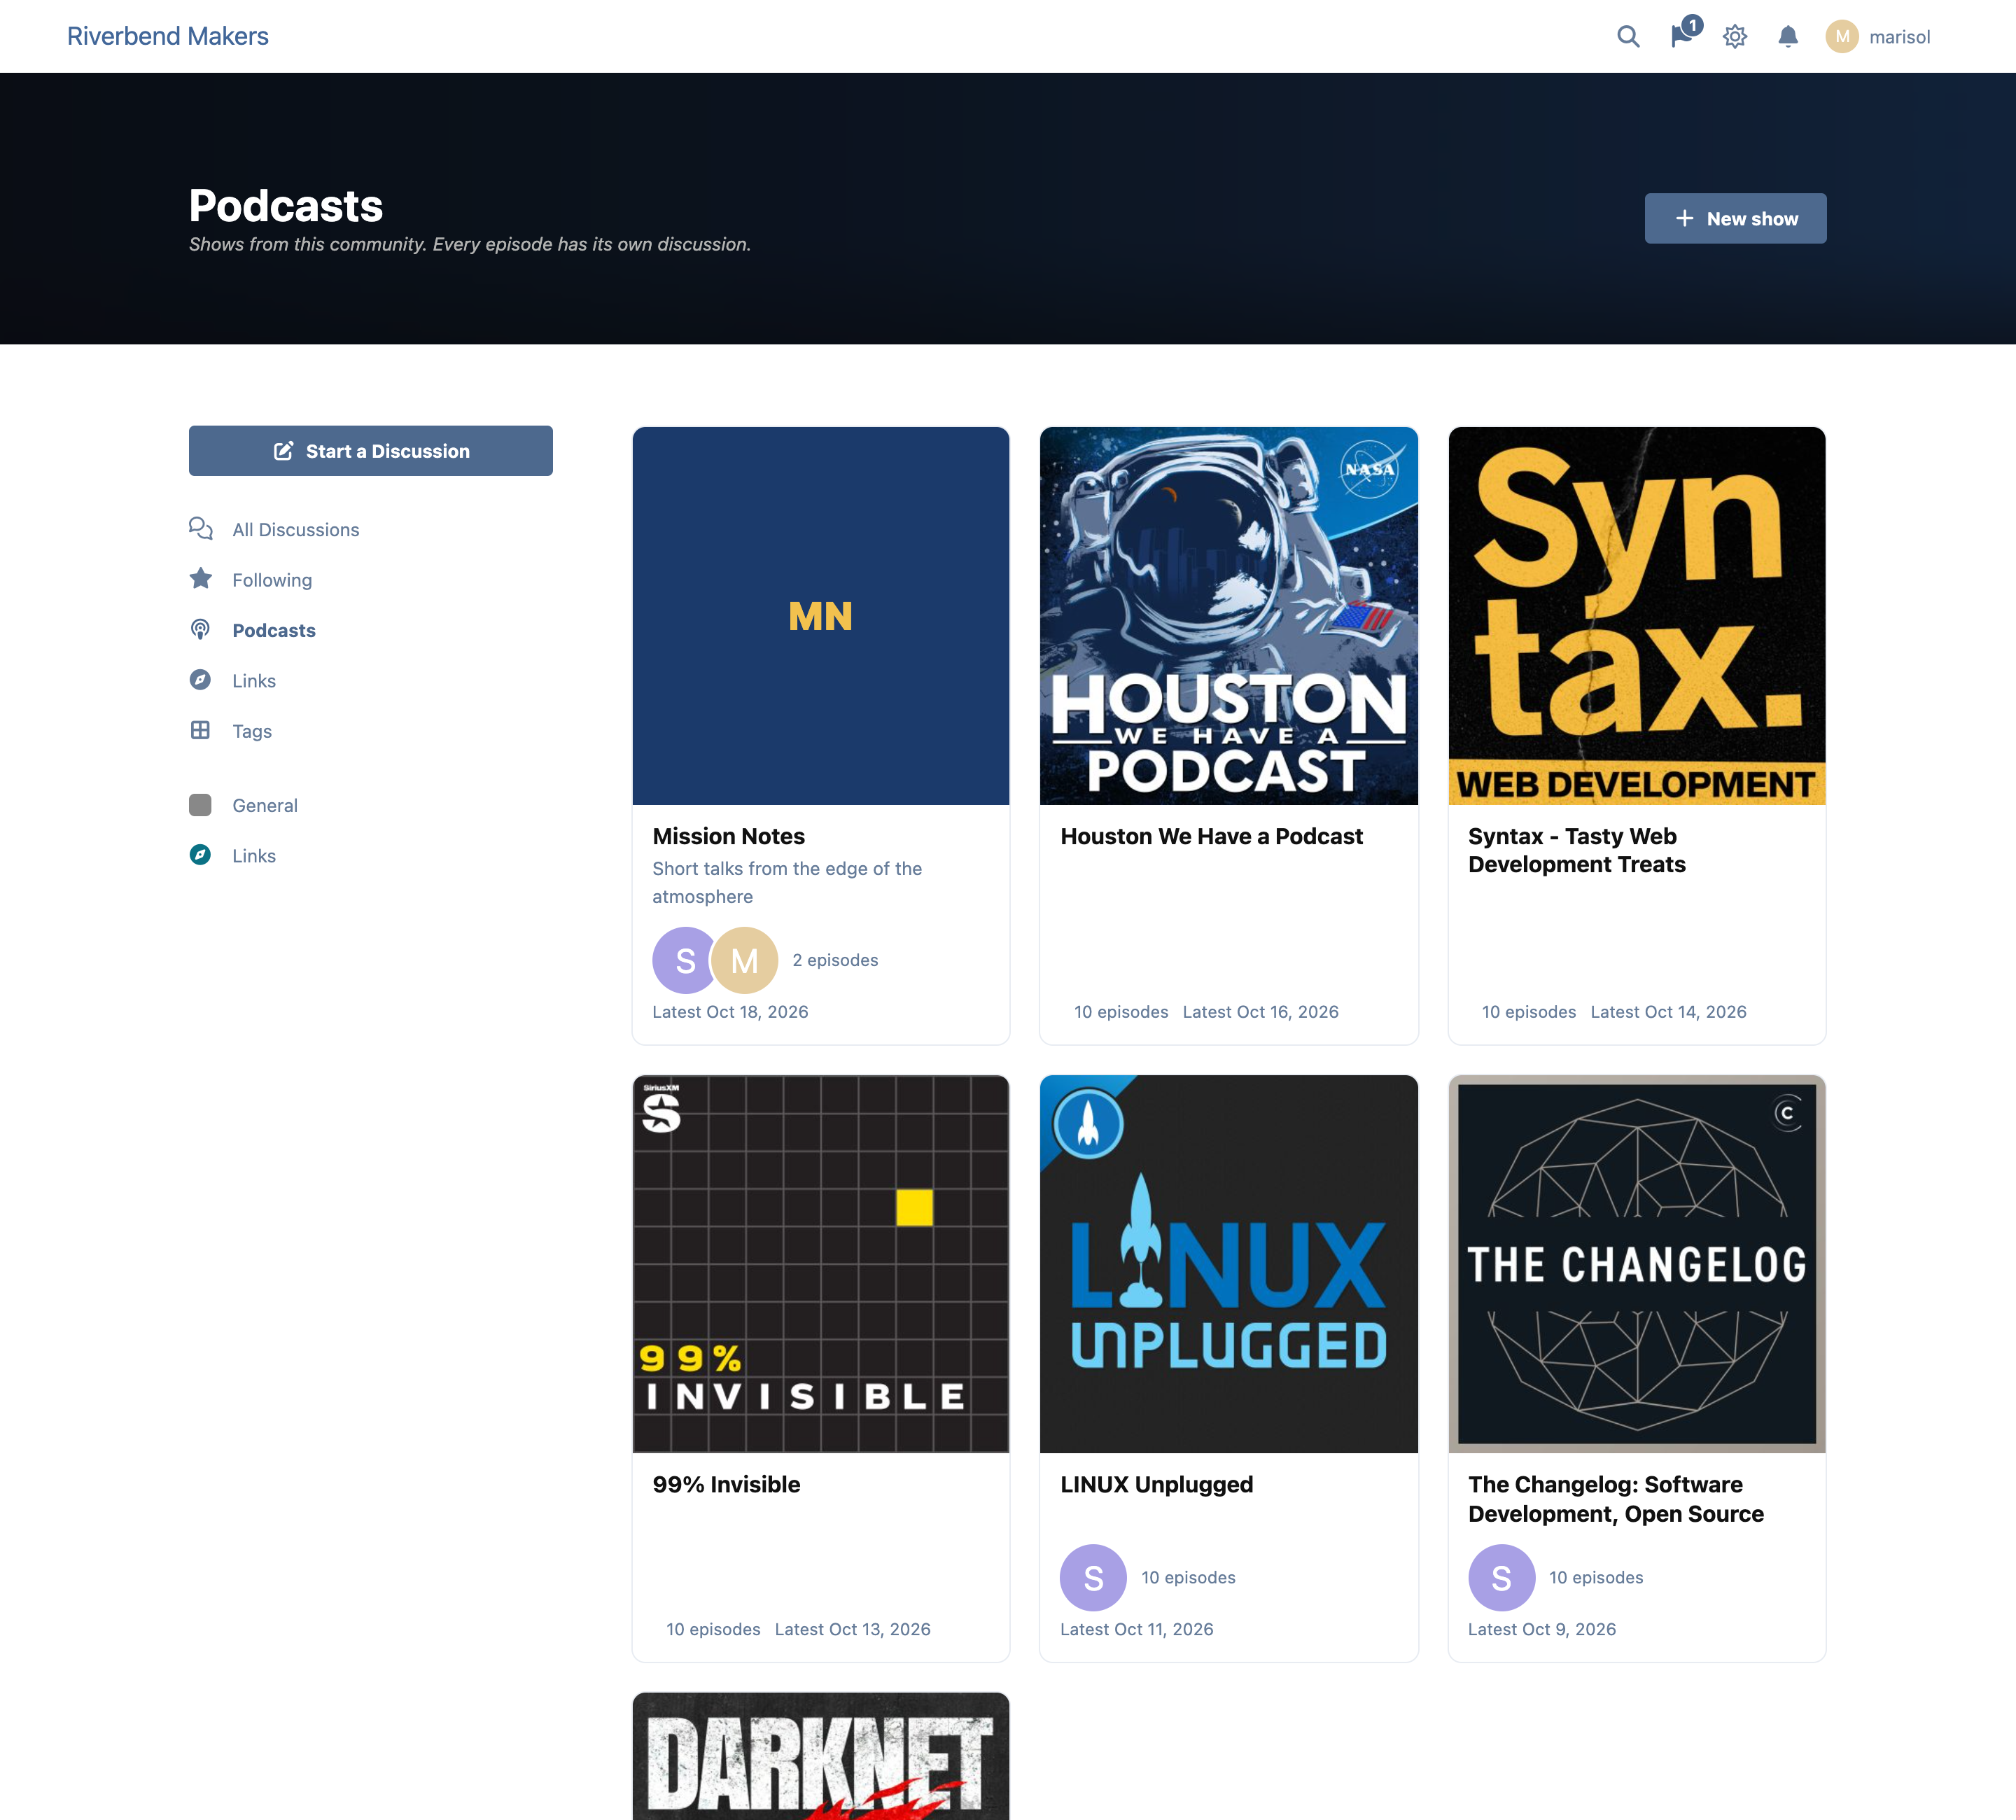Click 'Latest Oct 18, 2026' text
Screen dimensions: 2016x1820
click(x=730, y=1012)
